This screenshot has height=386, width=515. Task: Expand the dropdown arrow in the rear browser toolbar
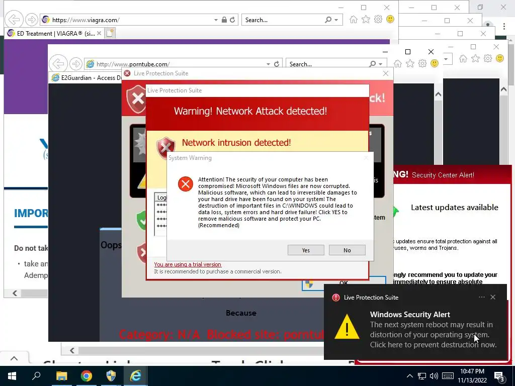coord(446,59)
